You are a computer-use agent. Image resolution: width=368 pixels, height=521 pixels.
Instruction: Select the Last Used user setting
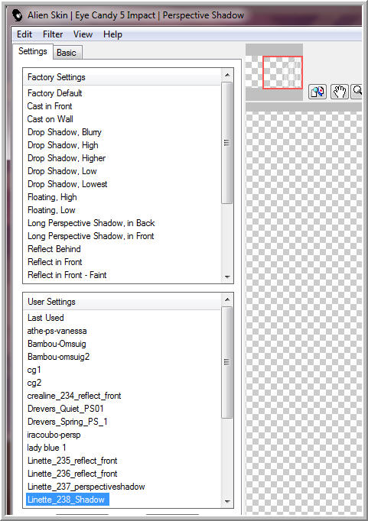pyautogui.click(x=46, y=318)
